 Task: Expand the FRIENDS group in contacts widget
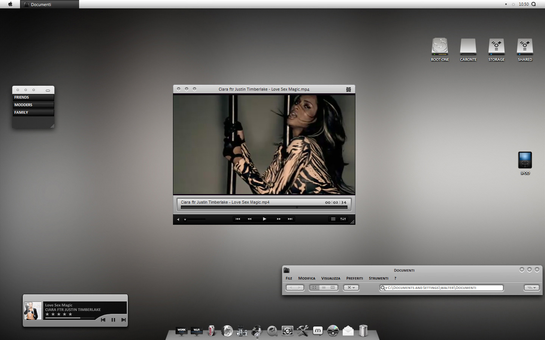(33, 97)
